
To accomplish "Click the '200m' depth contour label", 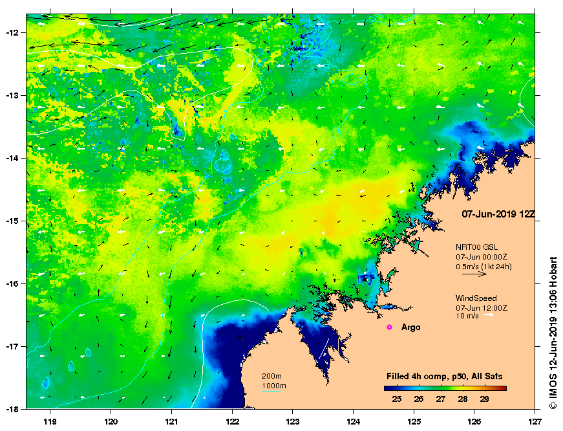I will 271,377.
